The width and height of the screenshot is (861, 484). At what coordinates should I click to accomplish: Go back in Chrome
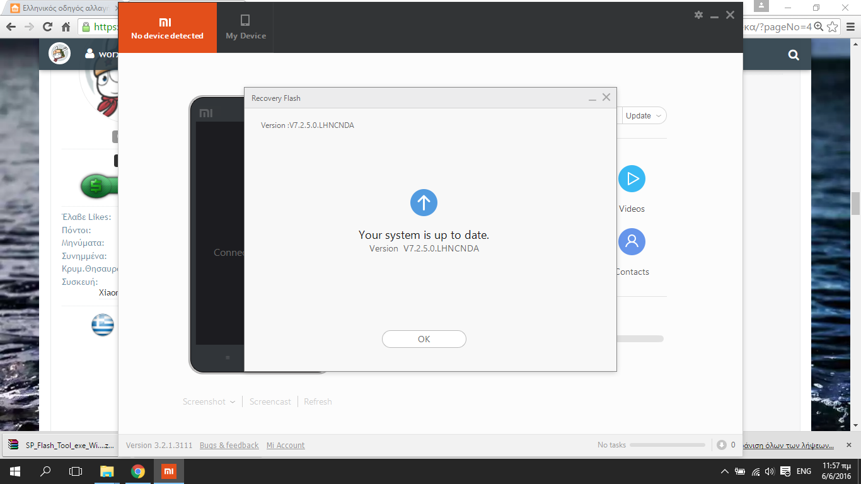[x=11, y=26]
